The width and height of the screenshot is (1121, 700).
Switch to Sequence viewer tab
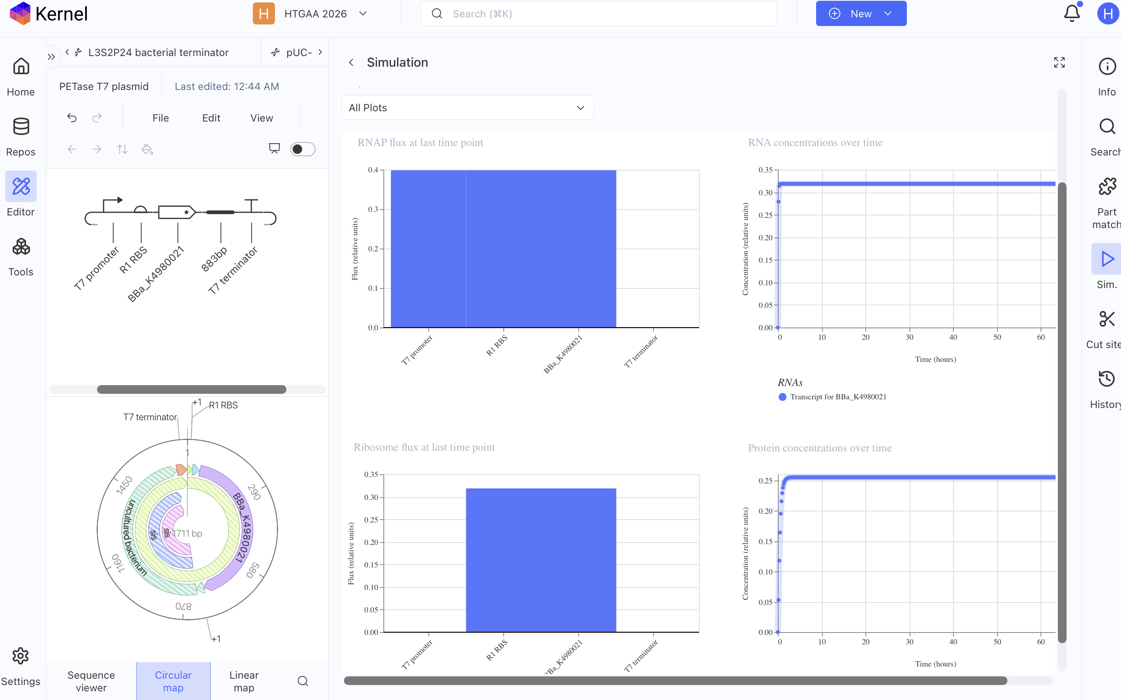pyautogui.click(x=91, y=681)
